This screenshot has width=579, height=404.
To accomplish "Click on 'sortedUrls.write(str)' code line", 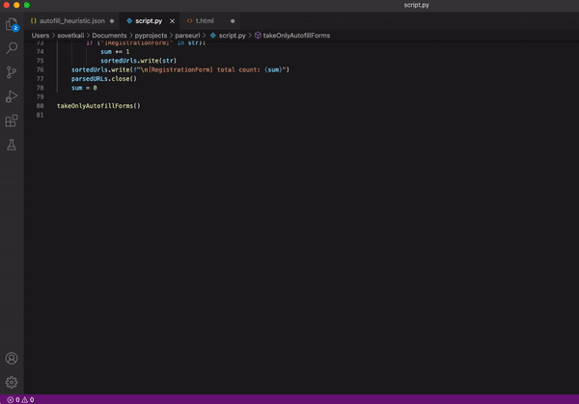I will [x=138, y=61].
